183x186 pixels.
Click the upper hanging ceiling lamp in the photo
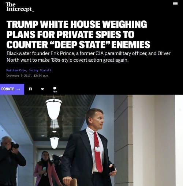coord(54,109)
